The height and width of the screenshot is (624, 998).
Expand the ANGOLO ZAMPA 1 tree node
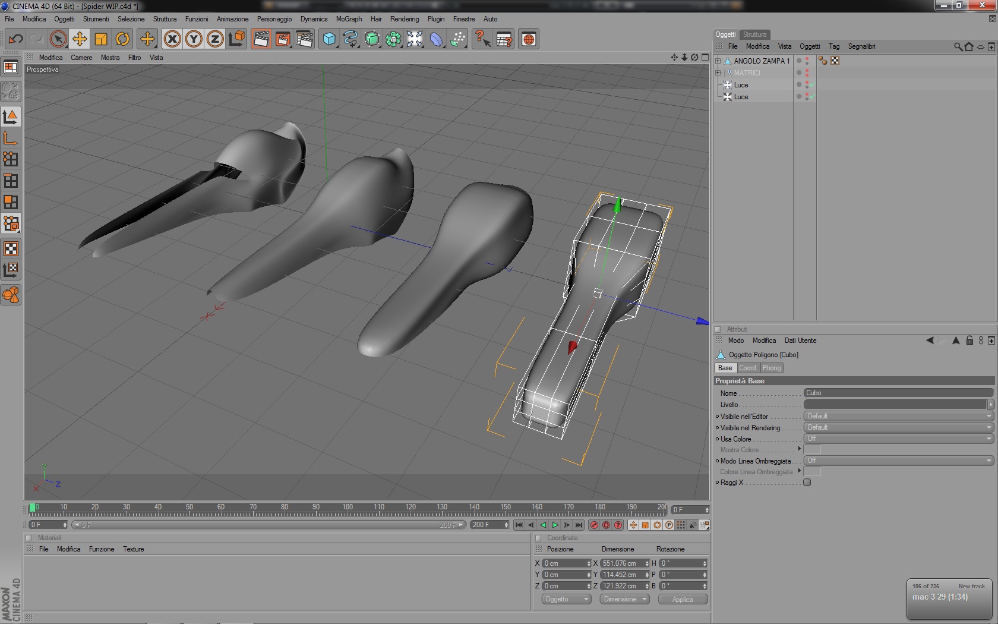[x=718, y=61]
